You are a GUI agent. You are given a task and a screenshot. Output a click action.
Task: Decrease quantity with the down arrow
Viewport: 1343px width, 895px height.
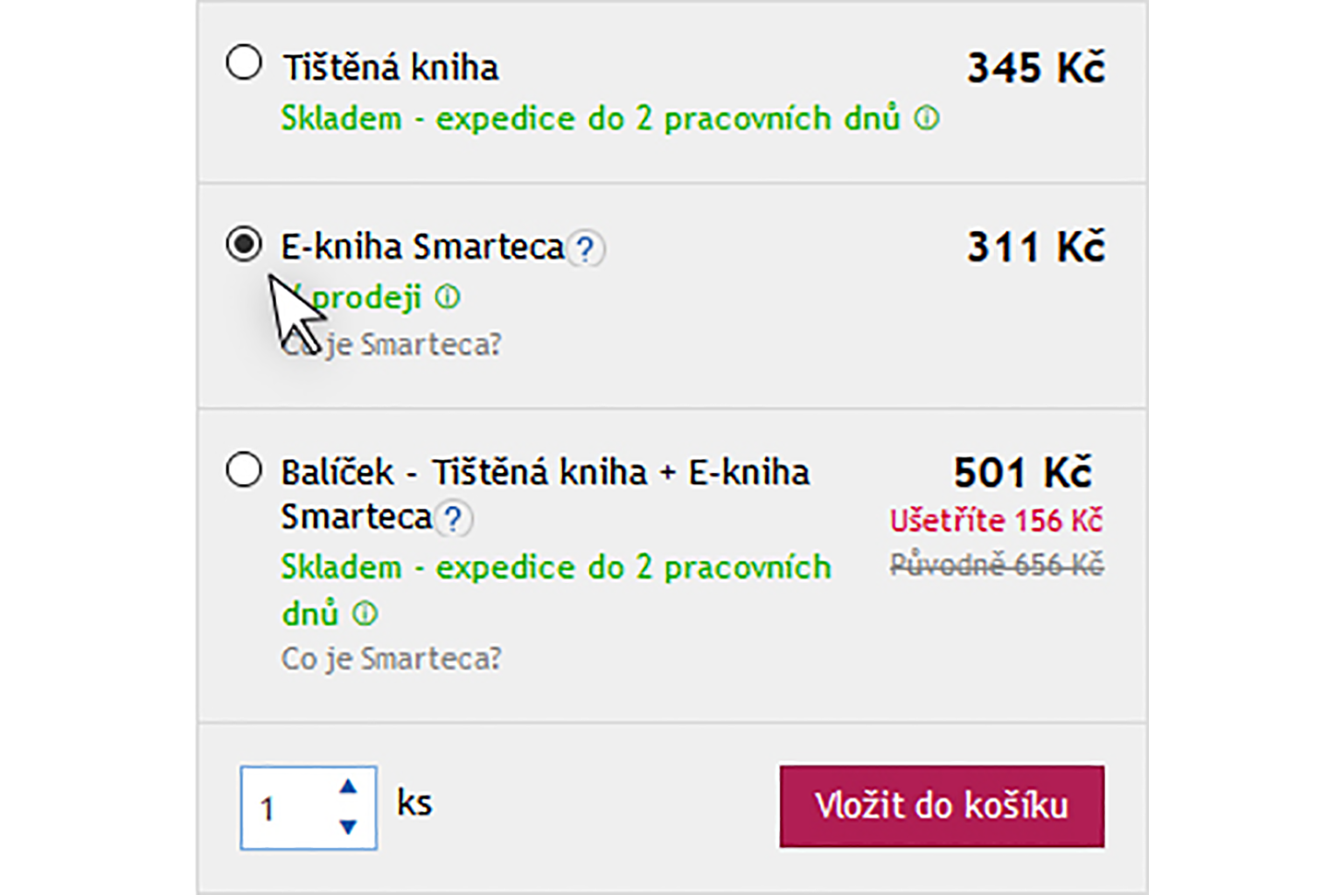[x=348, y=827]
